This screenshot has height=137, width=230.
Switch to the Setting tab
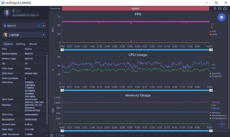click(x=20, y=44)
